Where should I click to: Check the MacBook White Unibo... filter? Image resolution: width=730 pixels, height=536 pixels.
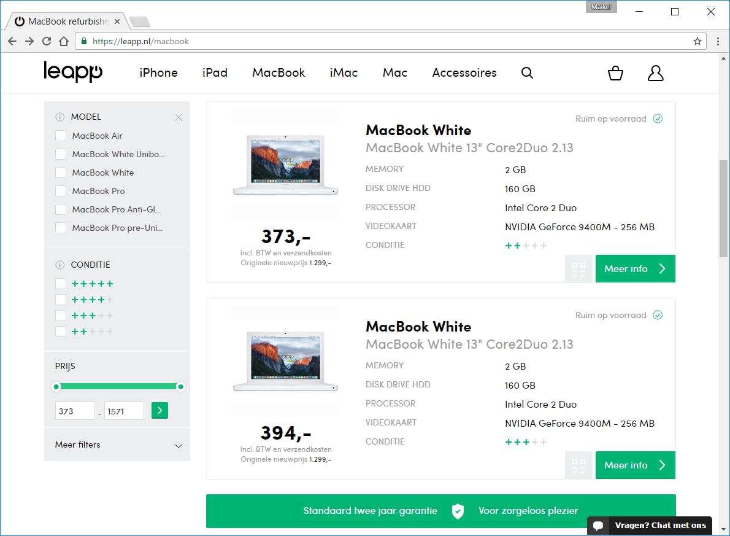(x=61, y=154)
